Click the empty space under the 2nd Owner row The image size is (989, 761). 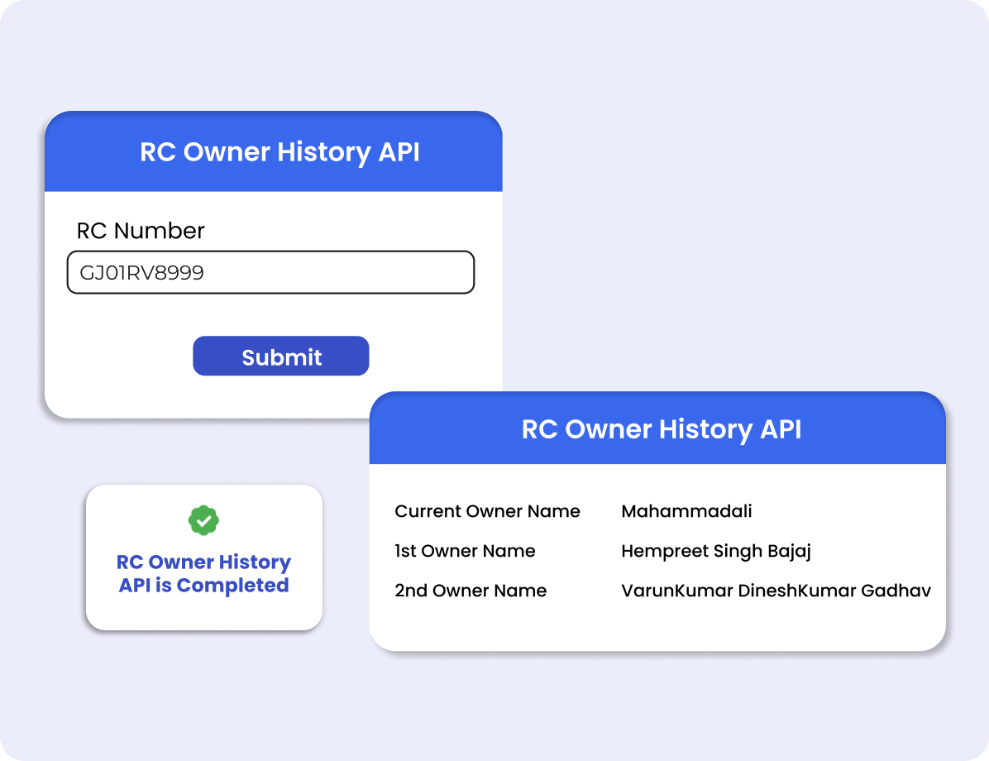click(657, 625)
